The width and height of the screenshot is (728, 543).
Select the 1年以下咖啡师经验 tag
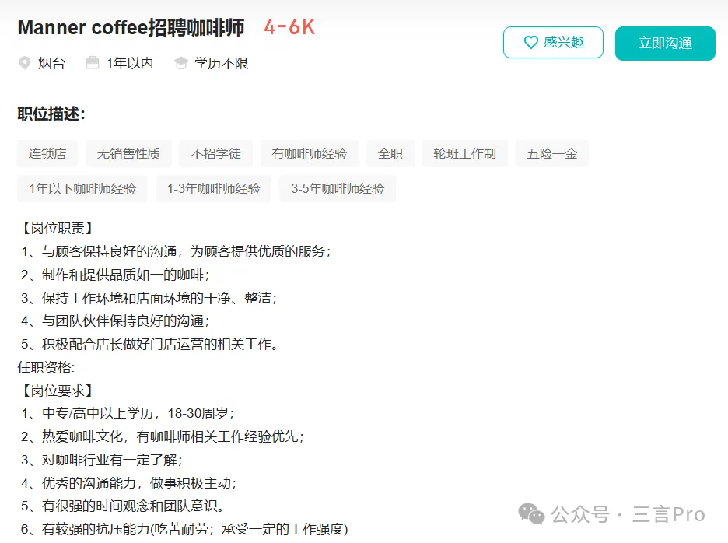pos(82,189)
